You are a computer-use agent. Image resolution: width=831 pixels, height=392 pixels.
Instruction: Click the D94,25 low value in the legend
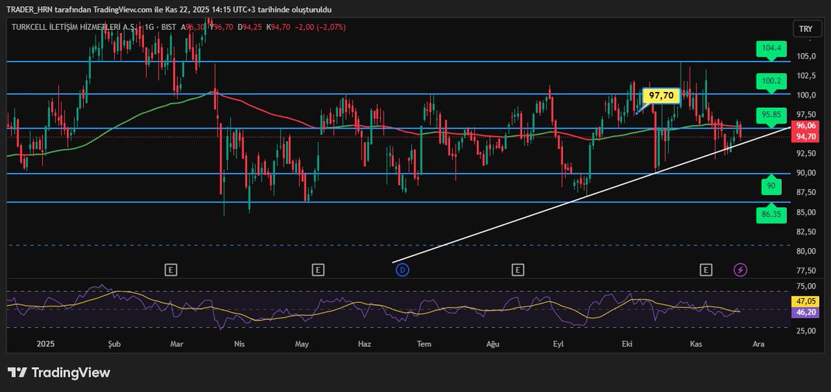coord(249,27)
